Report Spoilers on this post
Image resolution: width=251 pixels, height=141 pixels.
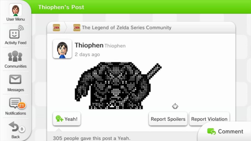point(168,119)
